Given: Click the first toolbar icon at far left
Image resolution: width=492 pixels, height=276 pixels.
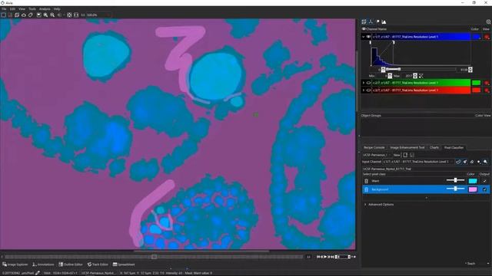Looking at the screenshot, I should click(3, 15).
